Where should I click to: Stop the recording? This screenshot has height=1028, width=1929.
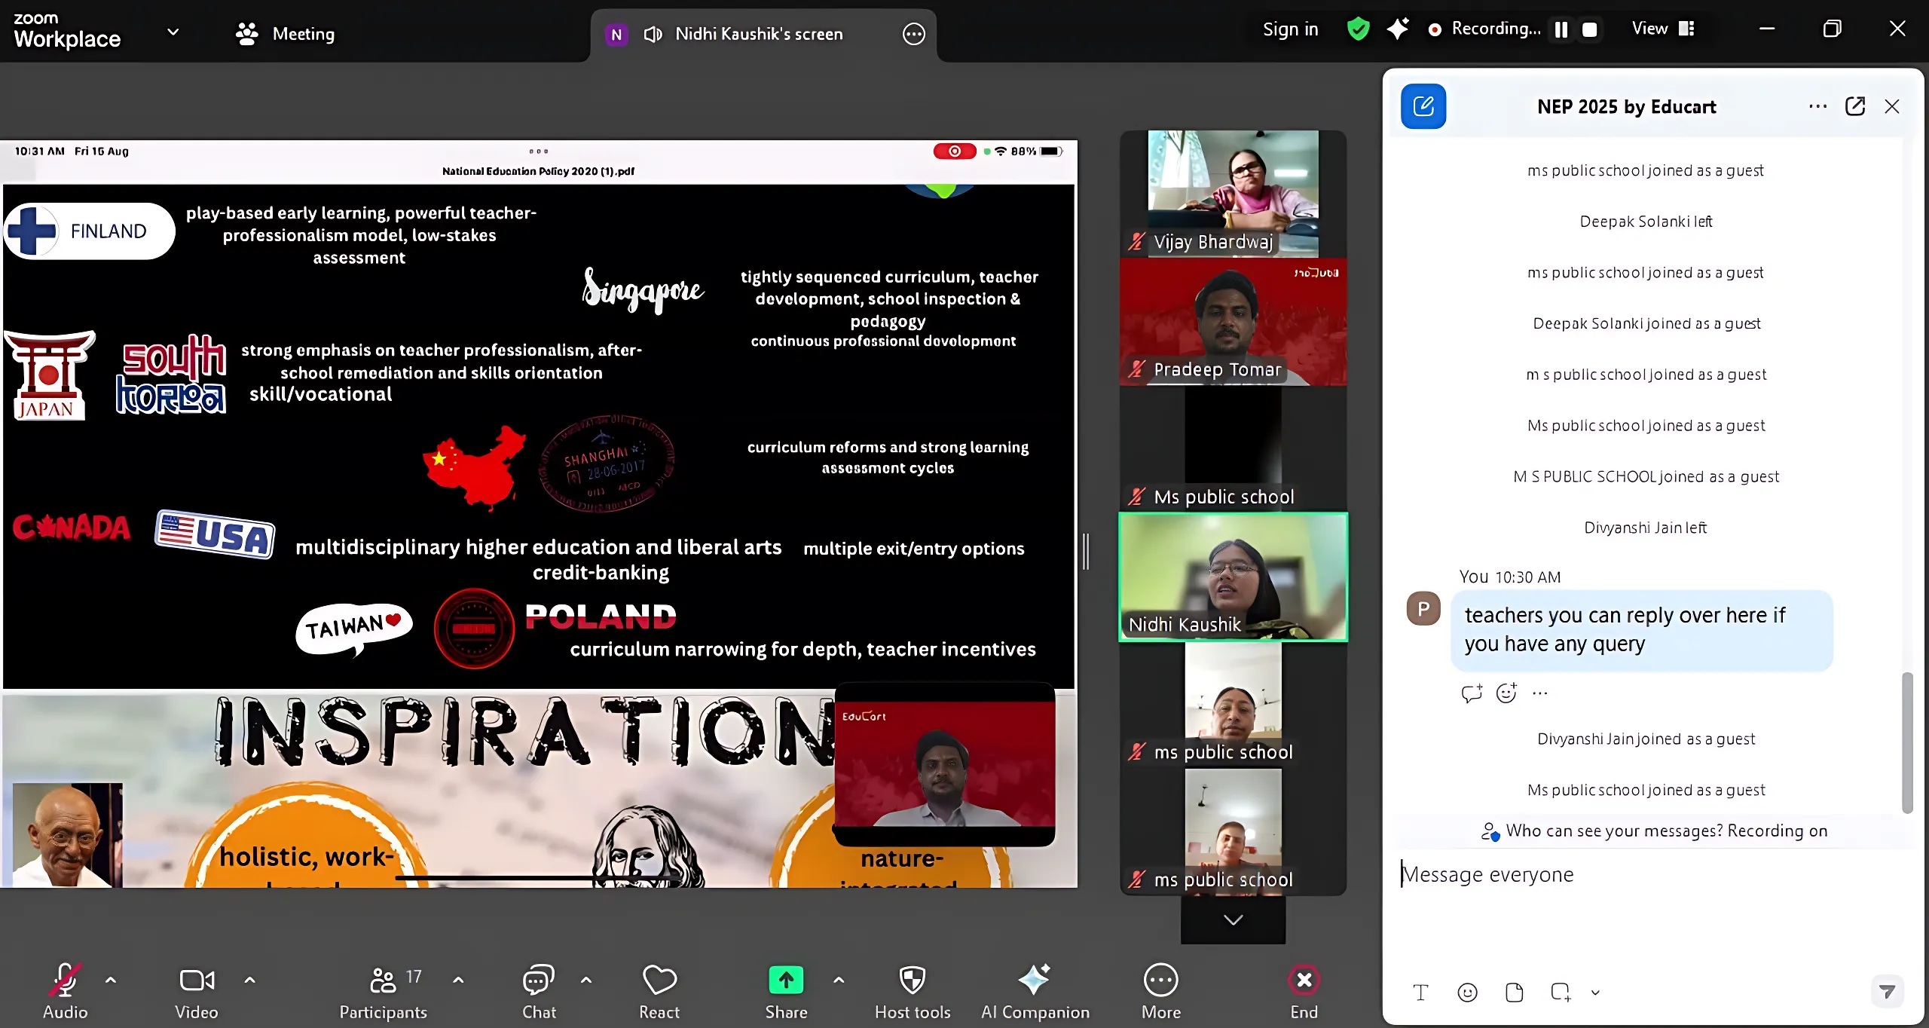tap(1590, 29)
